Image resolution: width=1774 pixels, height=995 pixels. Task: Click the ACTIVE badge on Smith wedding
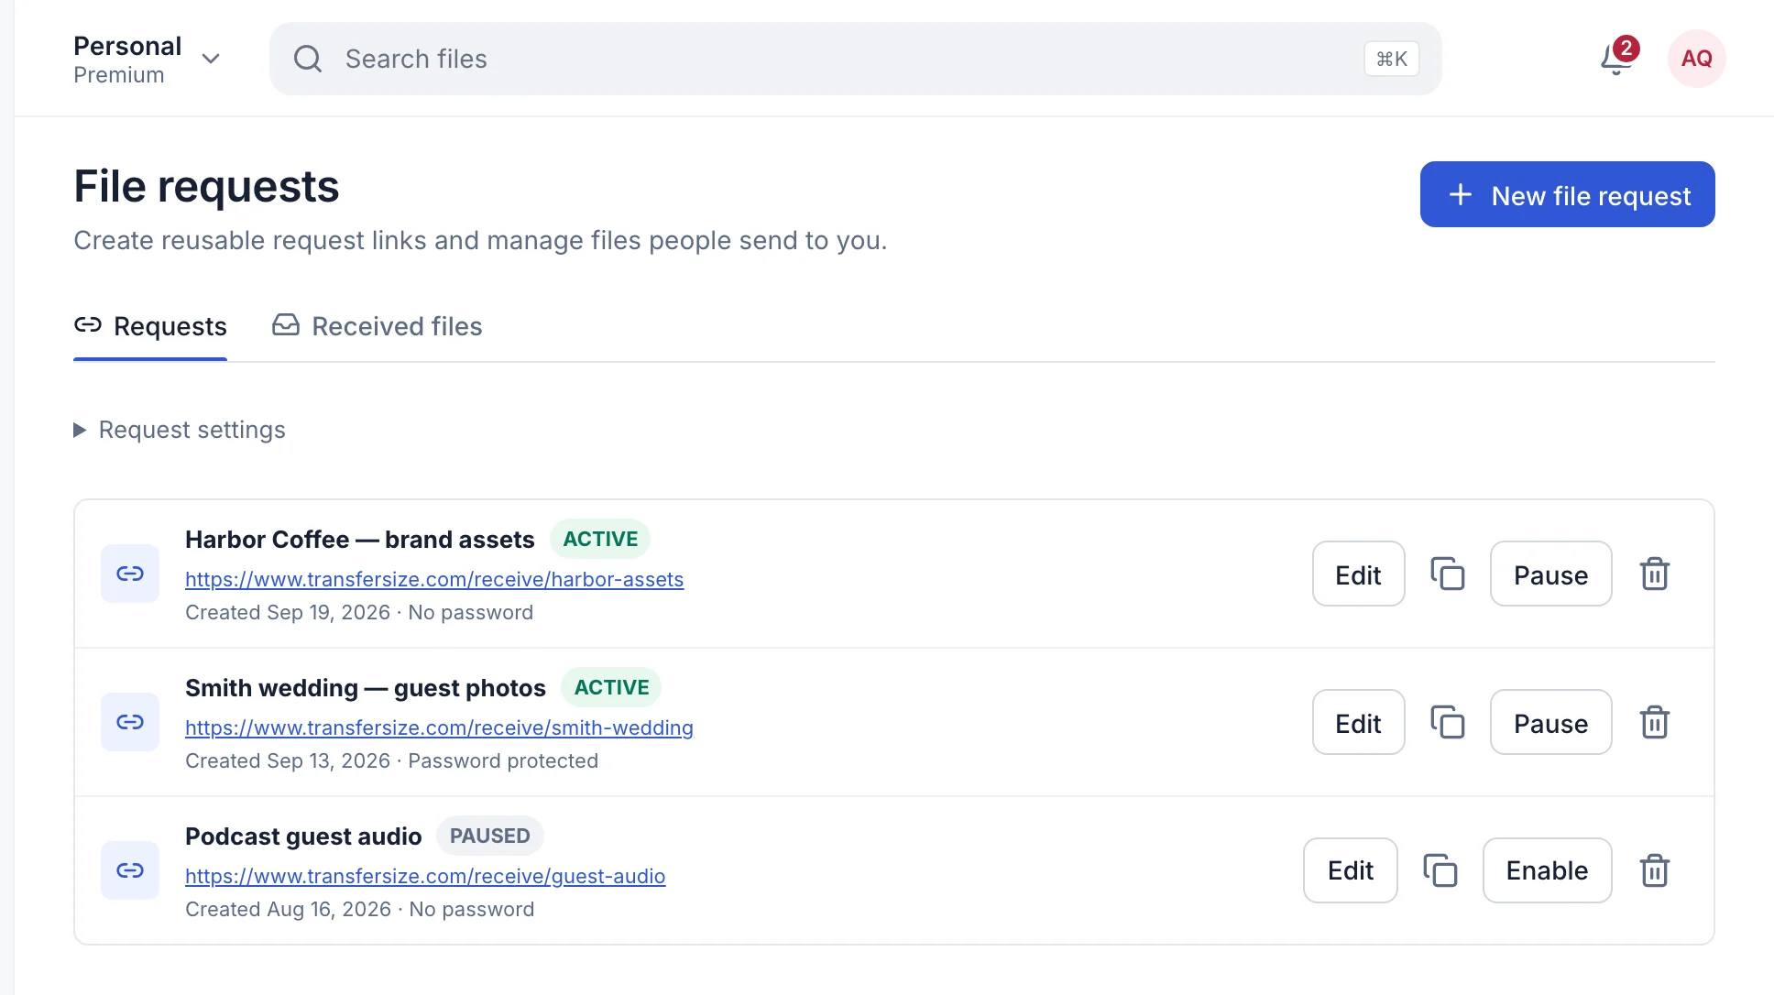[x=611, y=687]
